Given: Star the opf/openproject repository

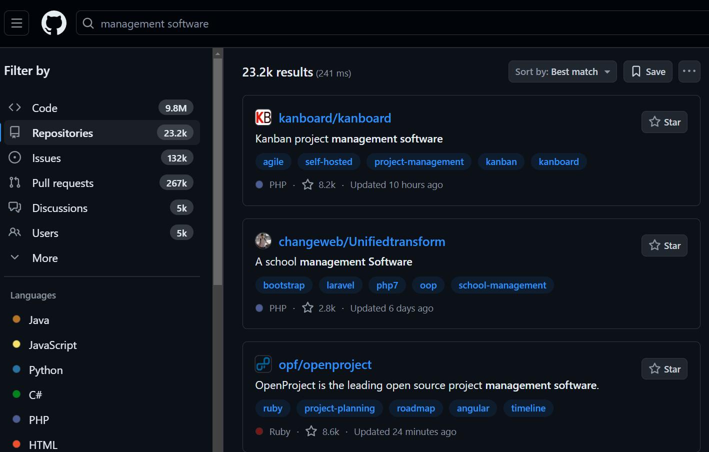Looking at the screenshot, I should click(664, 369).
